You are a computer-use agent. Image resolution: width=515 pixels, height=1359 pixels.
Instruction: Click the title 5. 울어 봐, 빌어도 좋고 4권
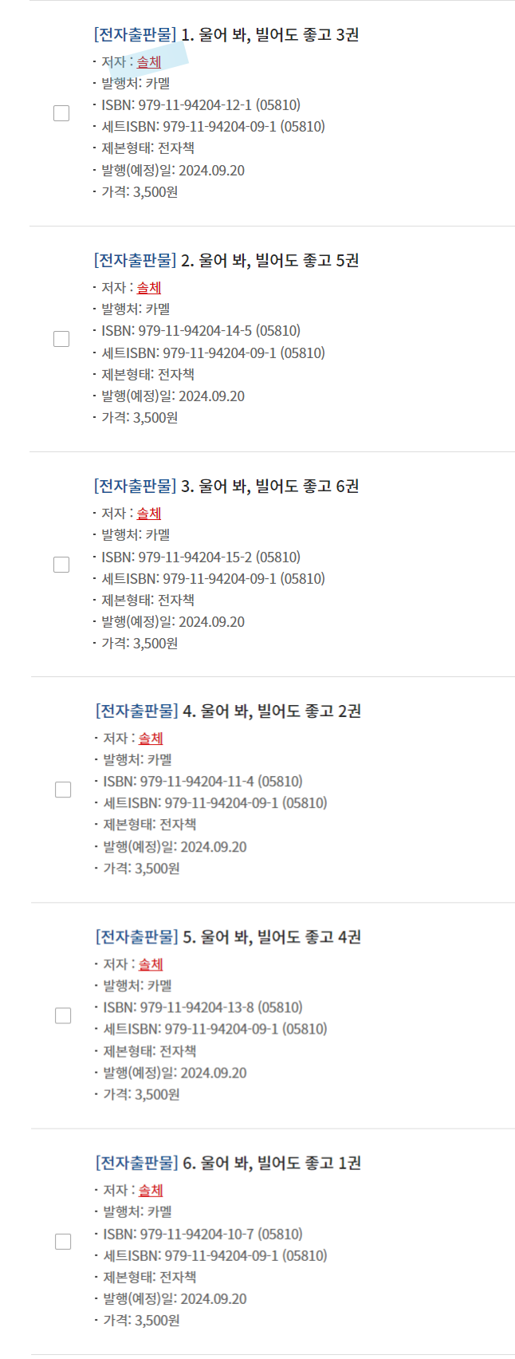[271, 937]
